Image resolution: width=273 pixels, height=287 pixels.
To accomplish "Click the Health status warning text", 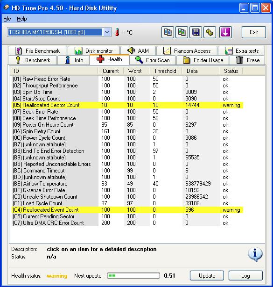I will click(x=57, y=276).
